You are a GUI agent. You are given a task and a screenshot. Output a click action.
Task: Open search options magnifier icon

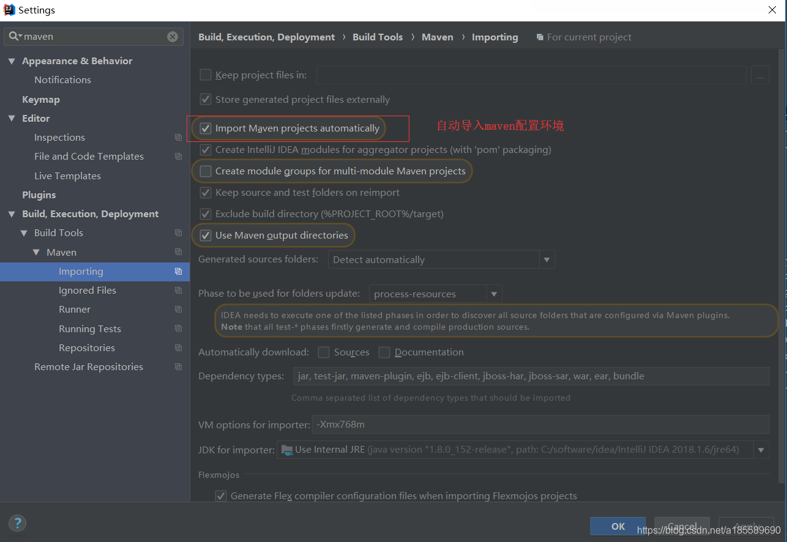15,37
